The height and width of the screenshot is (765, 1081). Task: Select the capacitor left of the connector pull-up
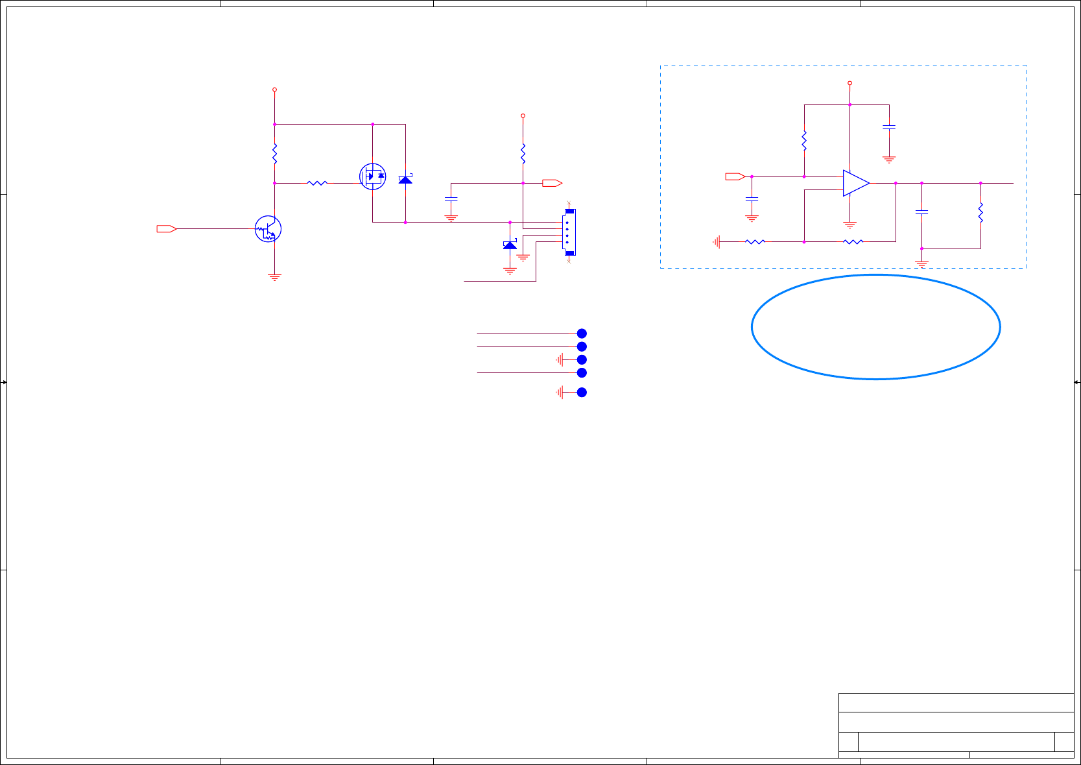pos(451,199)
